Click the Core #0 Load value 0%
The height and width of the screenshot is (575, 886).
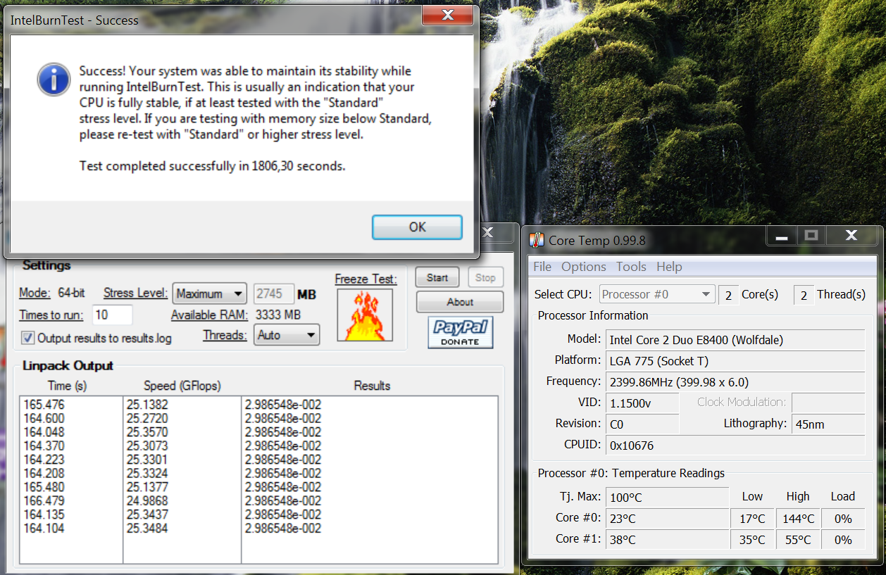pos(843,519)
